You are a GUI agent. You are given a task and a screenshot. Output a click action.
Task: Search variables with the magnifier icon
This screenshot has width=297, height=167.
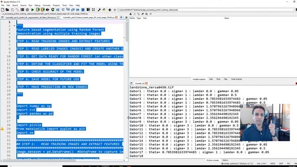[x=147, y=14]
